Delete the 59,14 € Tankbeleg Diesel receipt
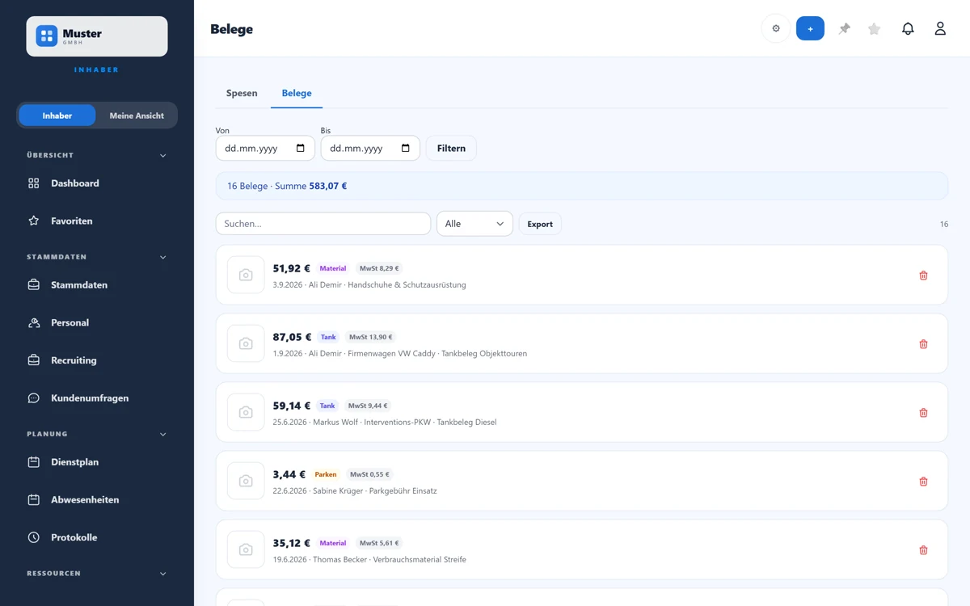The image size is (970, 606). point(923,413)
